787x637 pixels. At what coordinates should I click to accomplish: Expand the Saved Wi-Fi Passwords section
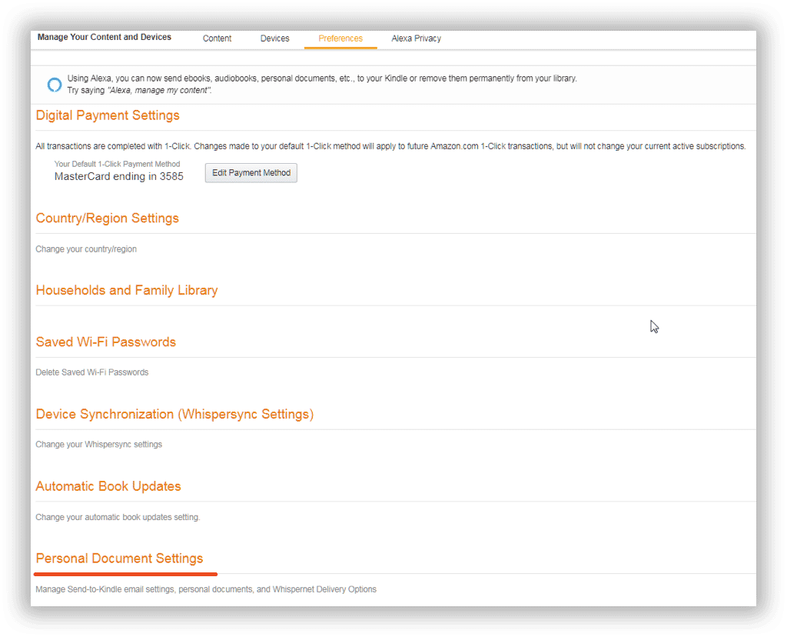pos(105,342)
